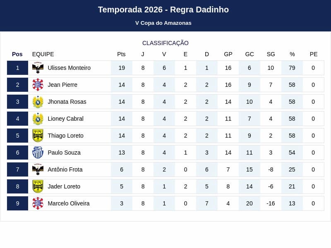Click Lioney Cabral's yellow N crest
Viewport: 331px width, 248px height.
[x=38, y=119]
